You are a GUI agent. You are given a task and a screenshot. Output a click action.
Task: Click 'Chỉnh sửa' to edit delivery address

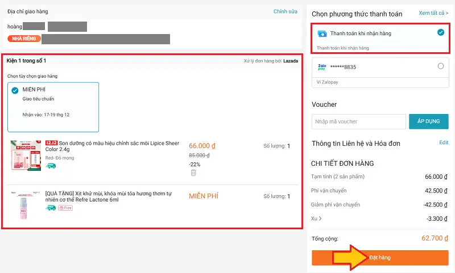[286, 11]
